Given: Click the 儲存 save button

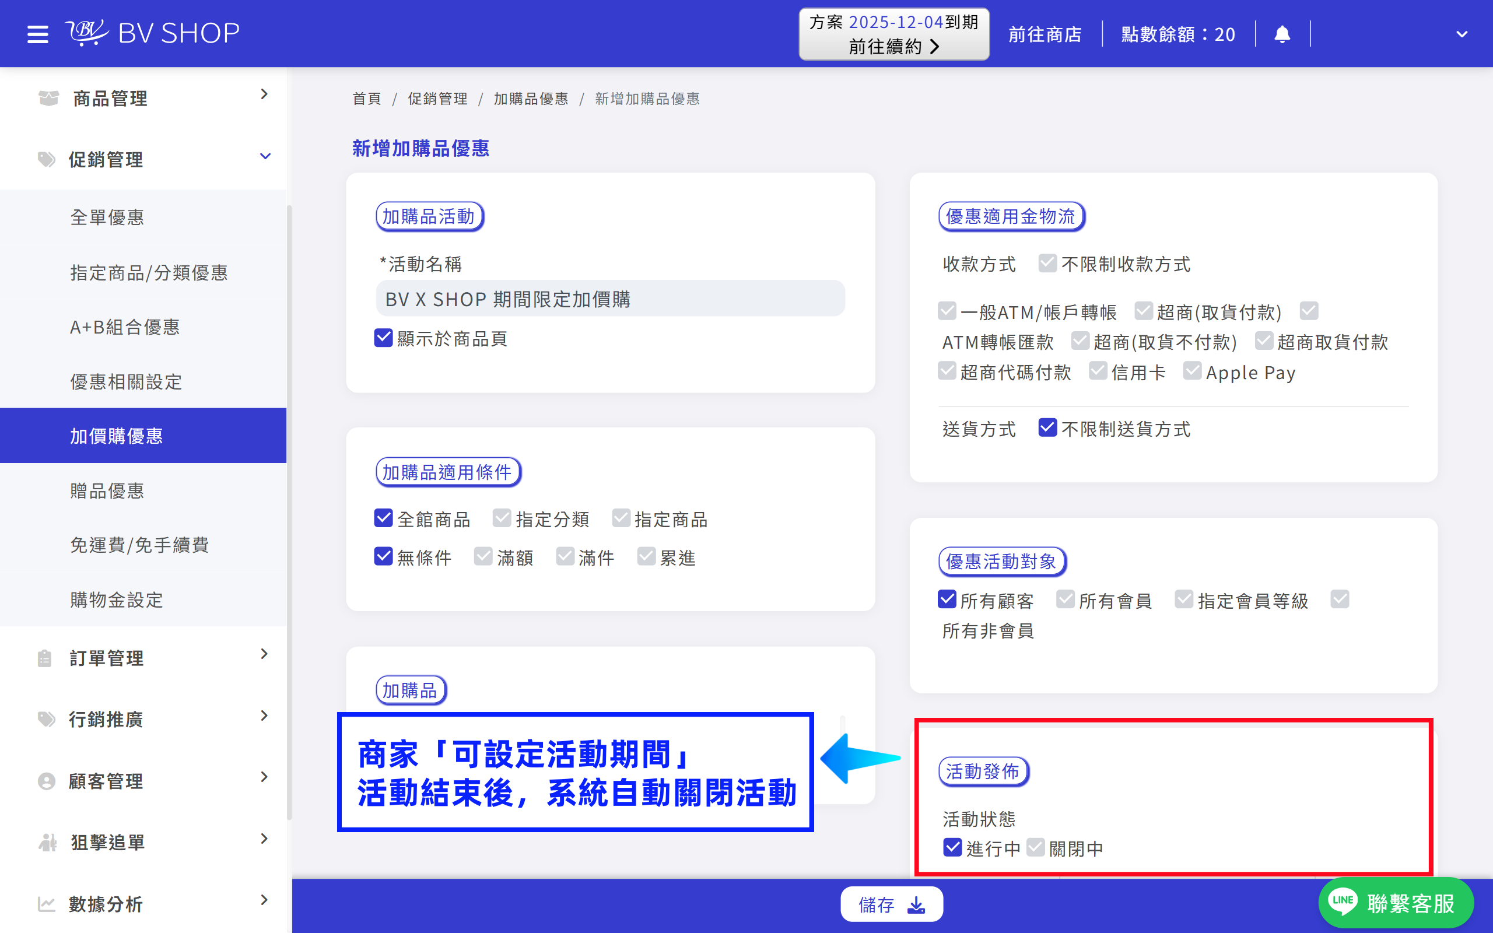Looking at the screenshot, I should (x=892, y=904).
